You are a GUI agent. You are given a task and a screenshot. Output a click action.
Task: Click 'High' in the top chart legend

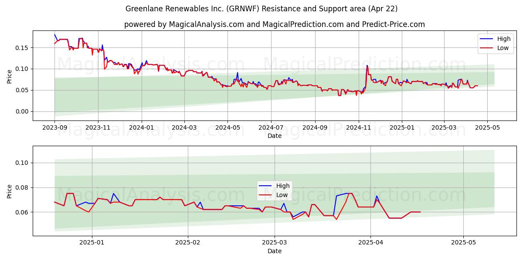(x=504, y=39)
